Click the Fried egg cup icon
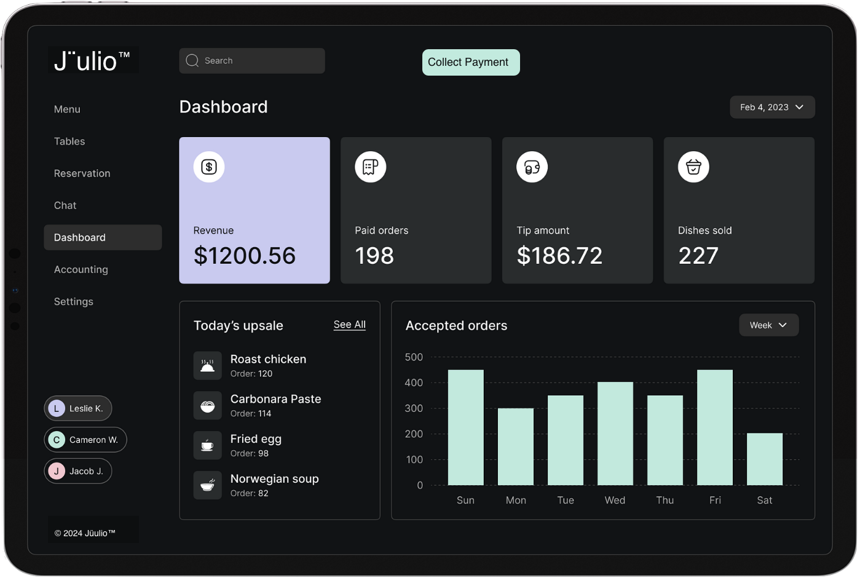Viewport: 860px width, 578px height. click(208, 446)
